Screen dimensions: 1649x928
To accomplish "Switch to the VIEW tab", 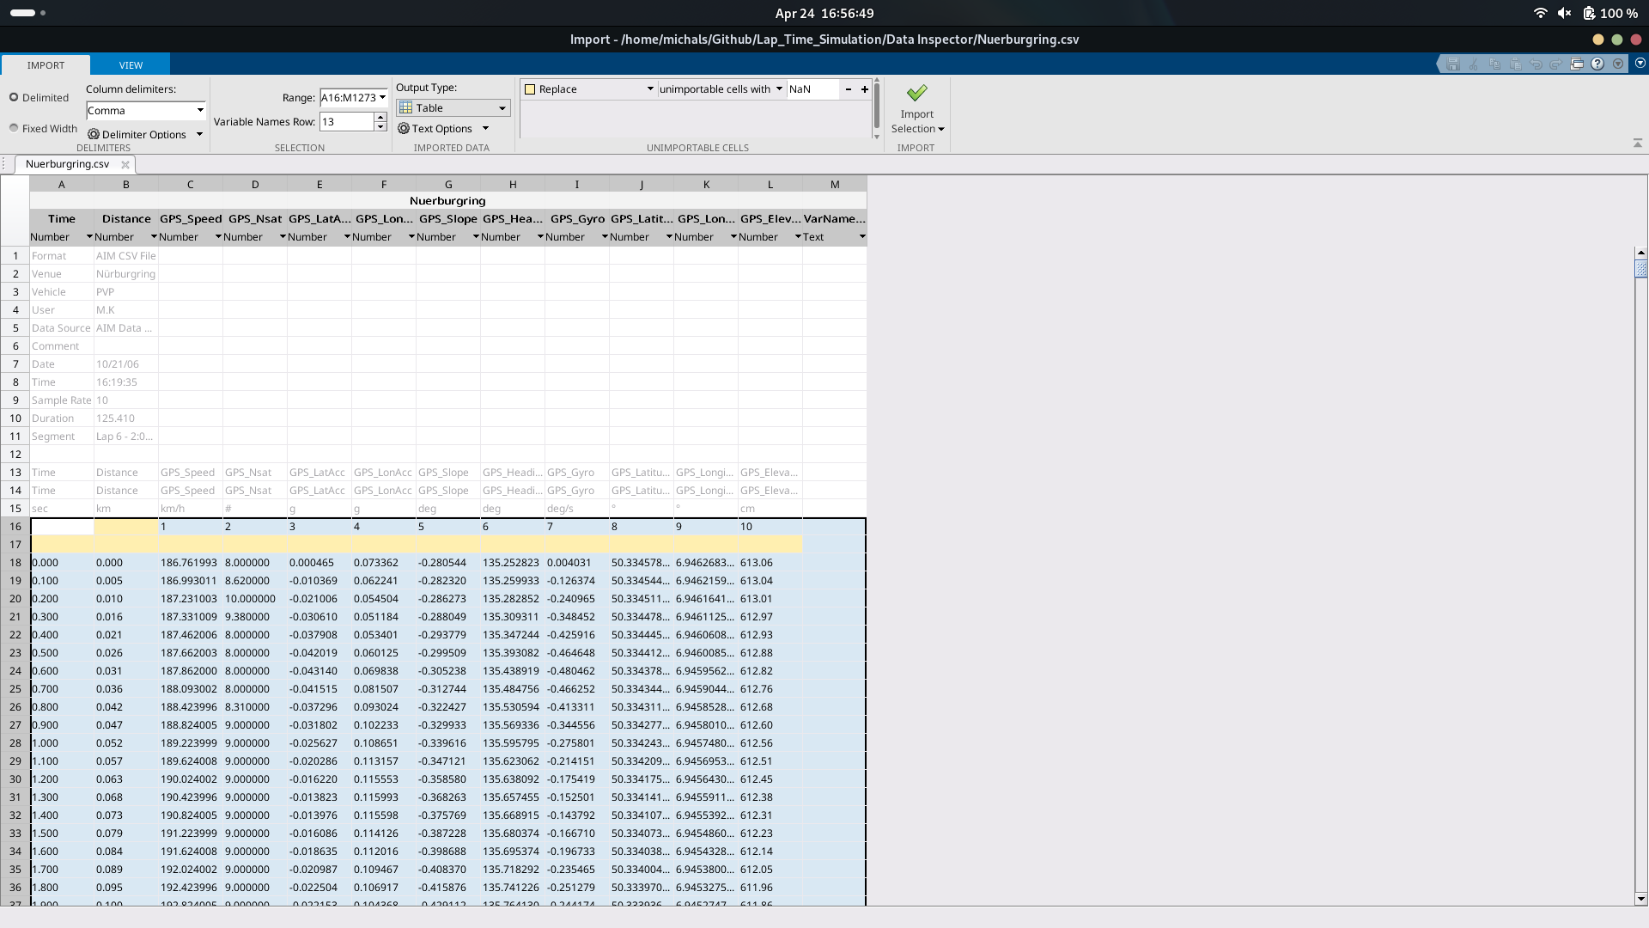I will [131, 65].
